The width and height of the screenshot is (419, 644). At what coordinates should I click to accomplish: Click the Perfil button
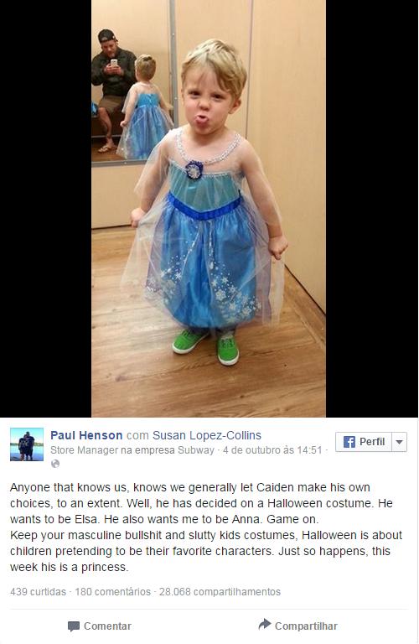tap(364, 442)
